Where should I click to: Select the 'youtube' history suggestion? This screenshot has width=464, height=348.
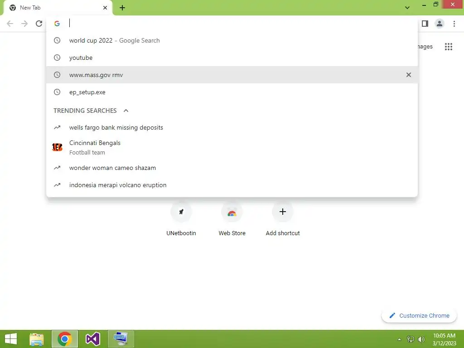(232, 58)
